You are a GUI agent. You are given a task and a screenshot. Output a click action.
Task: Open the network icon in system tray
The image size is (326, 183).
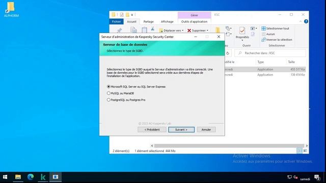pos(289,177)
